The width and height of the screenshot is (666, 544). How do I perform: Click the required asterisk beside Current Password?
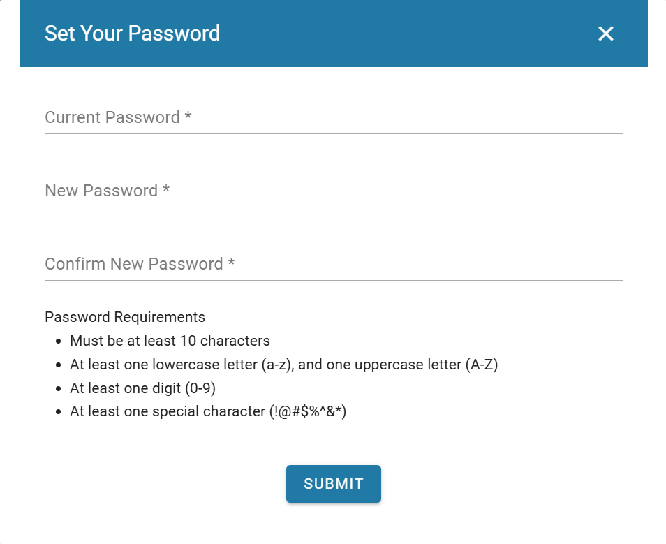click(x=188, y=117)
